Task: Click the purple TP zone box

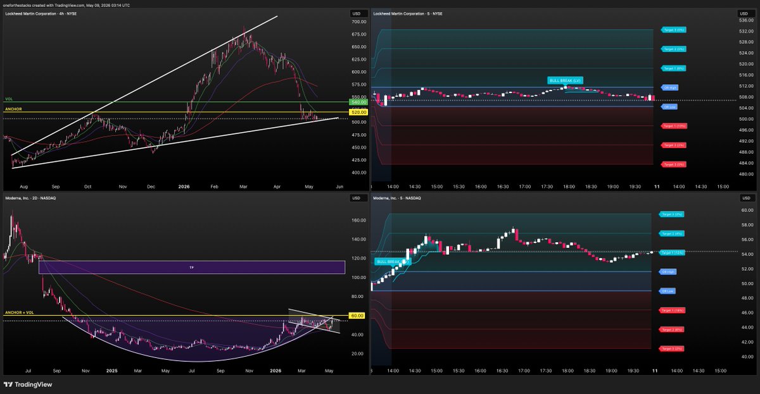Action: (x=192, y=267)
